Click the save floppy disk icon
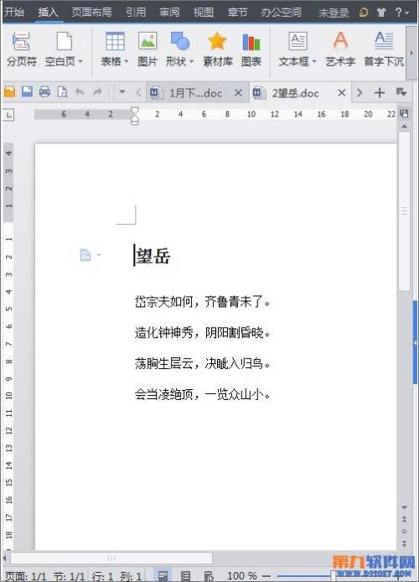This screenshot has width=419, height=582. pyautogui.click(x=27, y=91)
